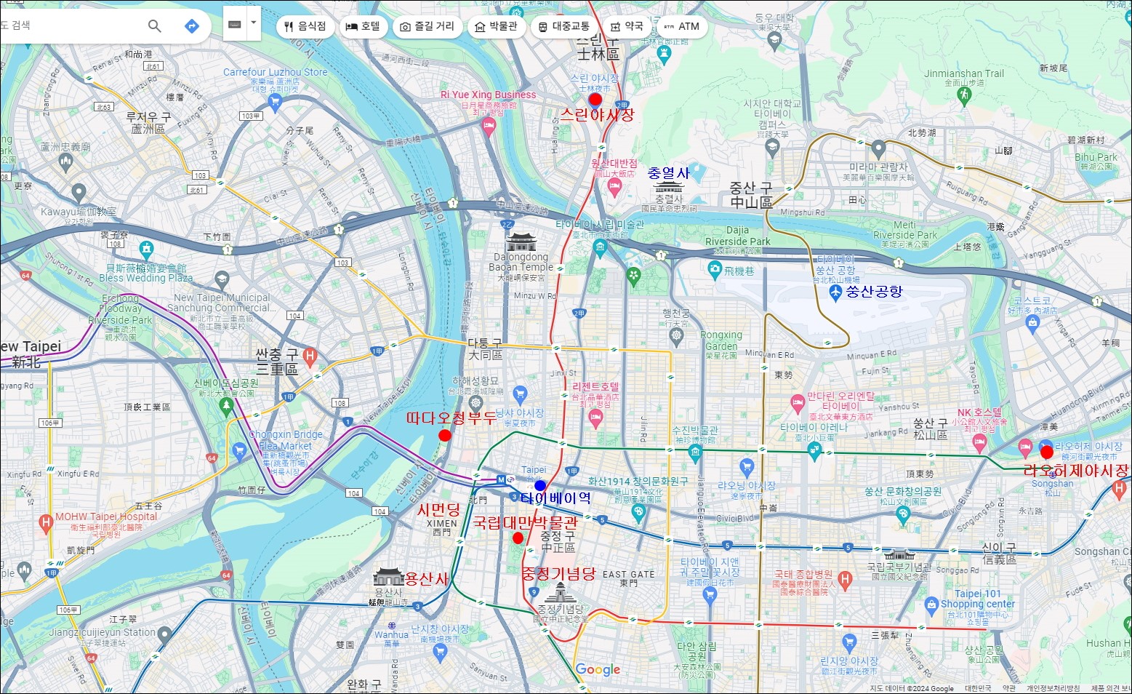
Task: Click the 'XIMEN' district label
Action: 441,523
